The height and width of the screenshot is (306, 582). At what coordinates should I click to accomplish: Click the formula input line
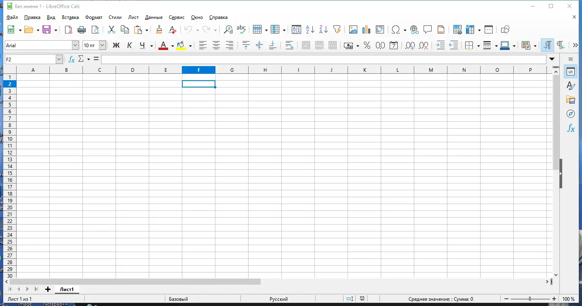324,59
